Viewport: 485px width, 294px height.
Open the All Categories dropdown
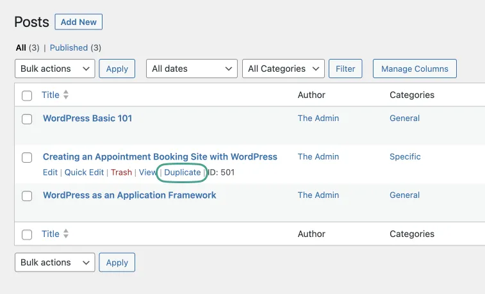(283, 69)
